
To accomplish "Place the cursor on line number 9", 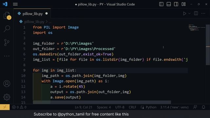I will 24,70.
